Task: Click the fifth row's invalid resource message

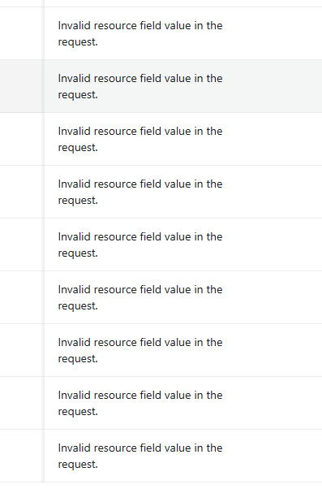Action: [x=140, y=244]
